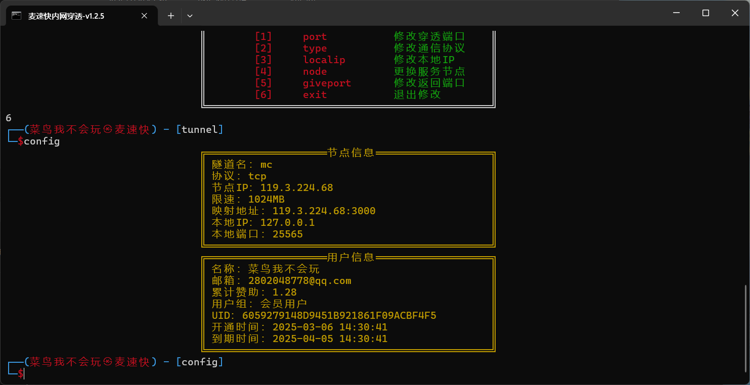Click 用户组: 会员用户 line
This screenshot has height=385, width=750.
click(x=259, y=304)
